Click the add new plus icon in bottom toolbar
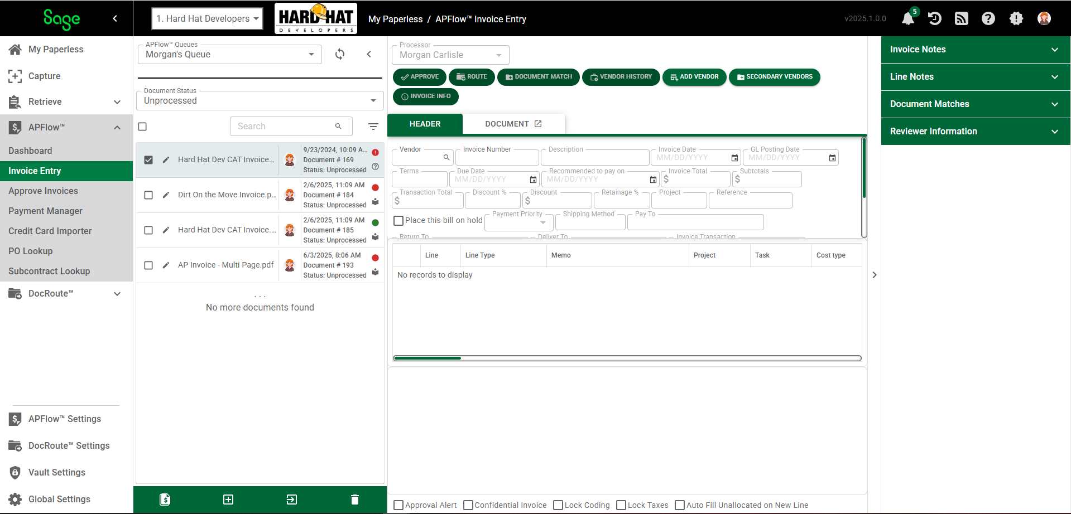 pos(228,500)
